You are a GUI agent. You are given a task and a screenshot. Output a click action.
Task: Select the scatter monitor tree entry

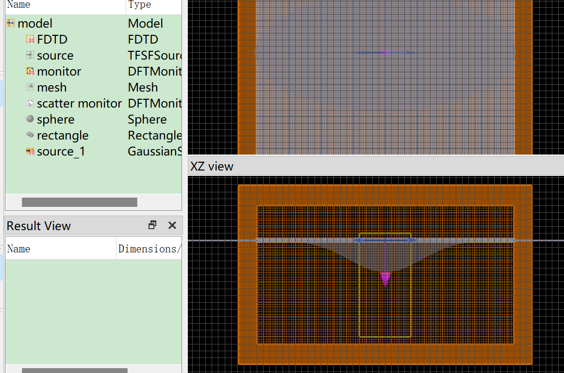pos(79,103)
